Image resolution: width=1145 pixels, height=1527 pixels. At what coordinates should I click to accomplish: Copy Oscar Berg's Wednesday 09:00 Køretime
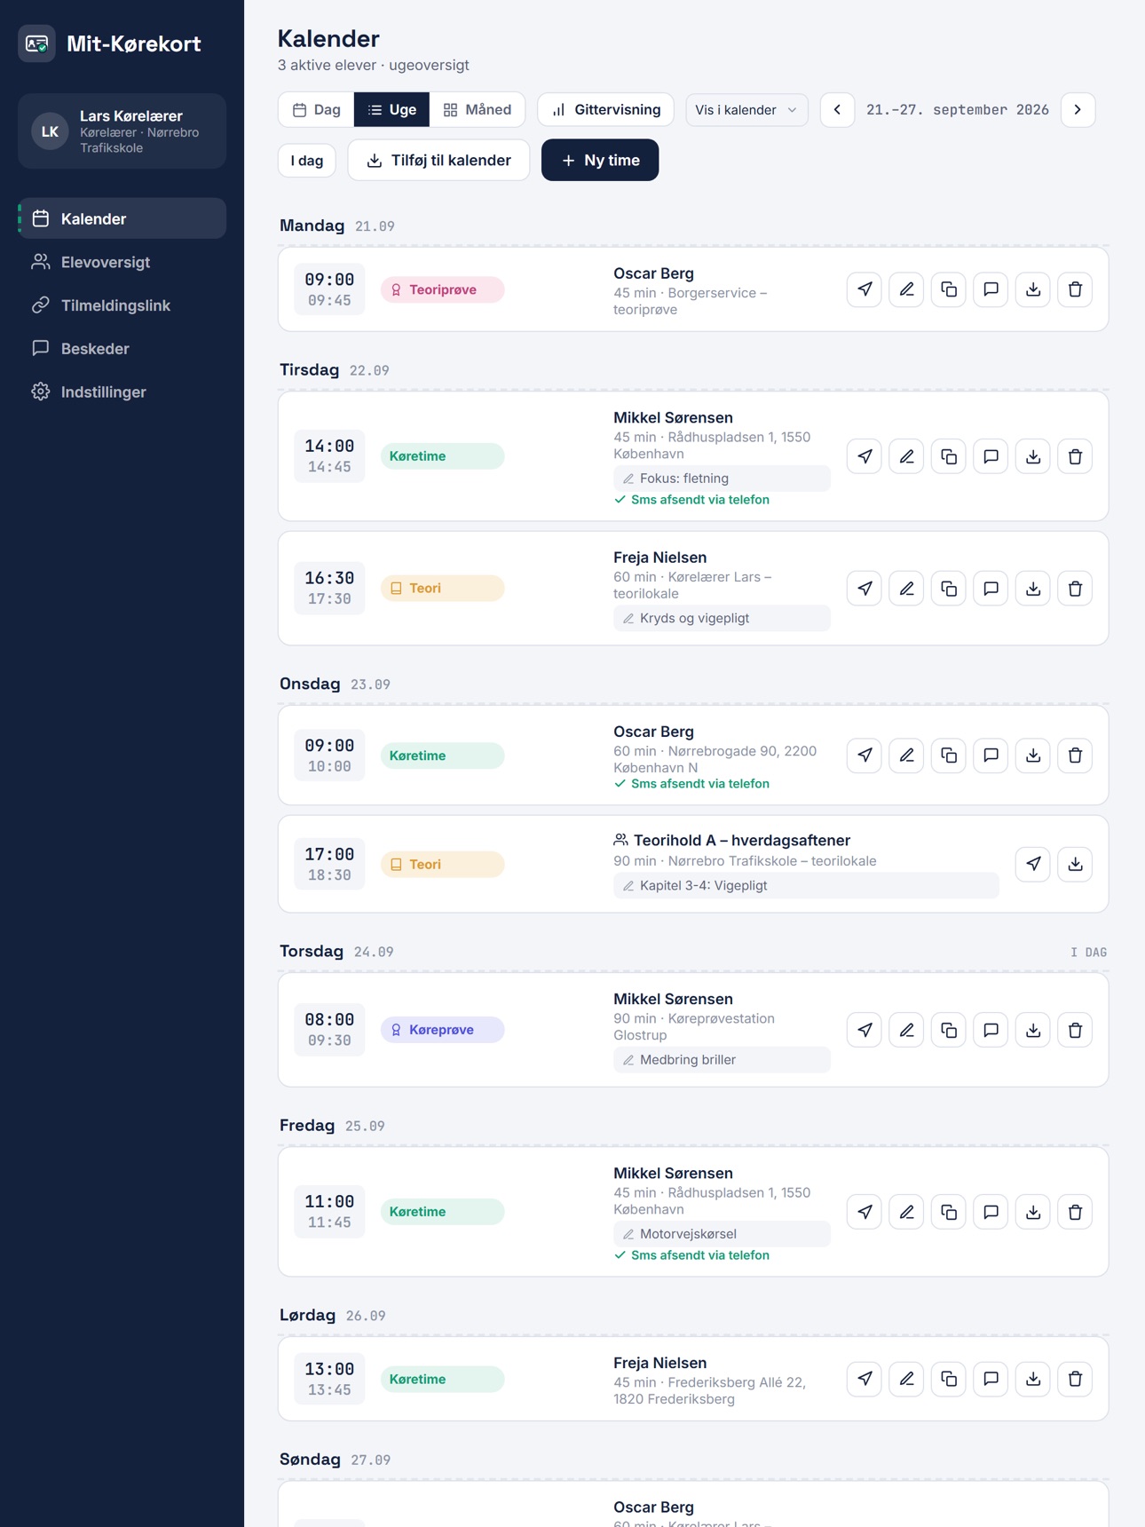click(948, 756)
